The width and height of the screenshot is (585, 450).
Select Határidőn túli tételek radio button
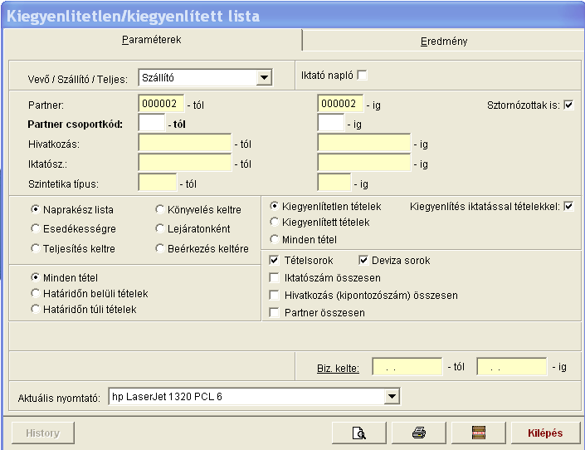click(36, 309)
